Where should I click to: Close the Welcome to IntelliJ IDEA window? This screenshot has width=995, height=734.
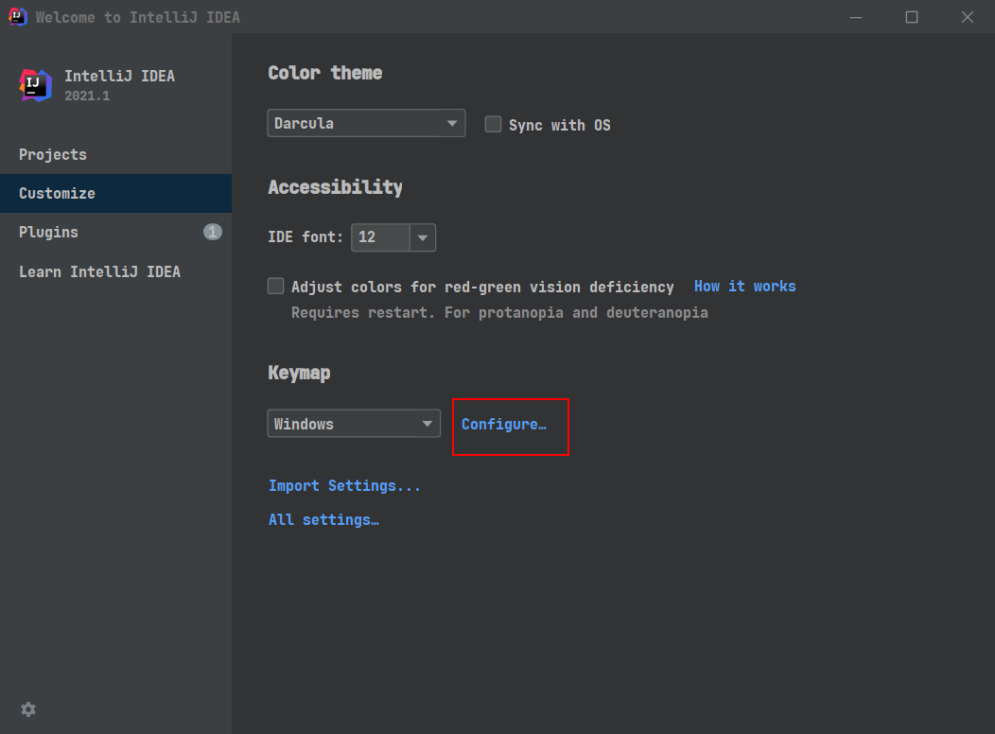coord(967,17)
